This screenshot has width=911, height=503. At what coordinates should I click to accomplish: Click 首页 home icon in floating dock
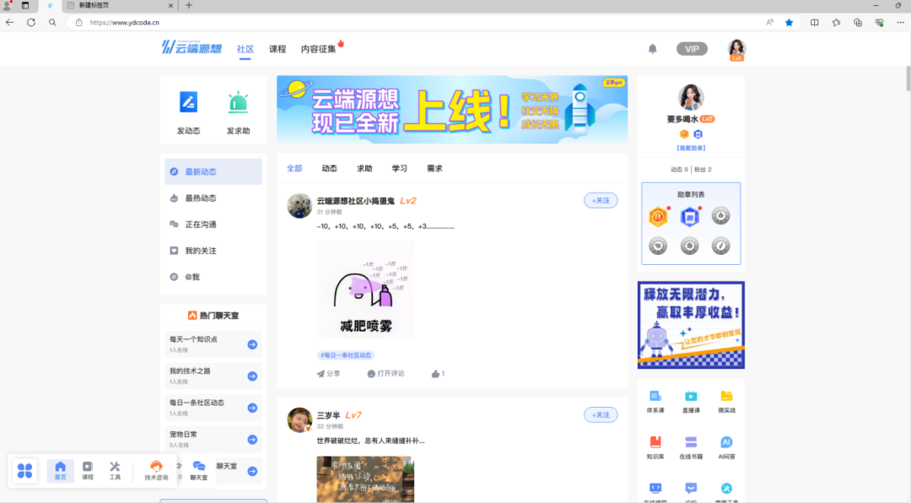coord(60,470)
